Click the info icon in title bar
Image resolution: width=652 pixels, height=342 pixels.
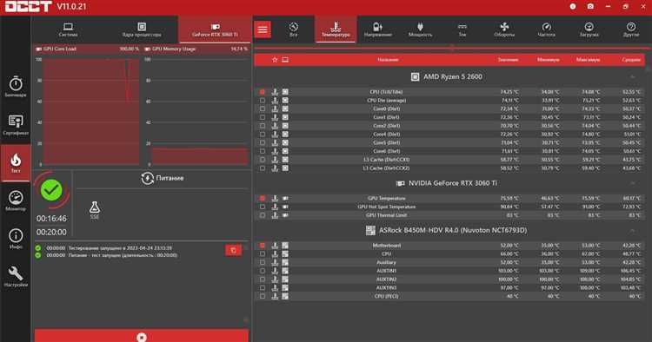[573, 7]
